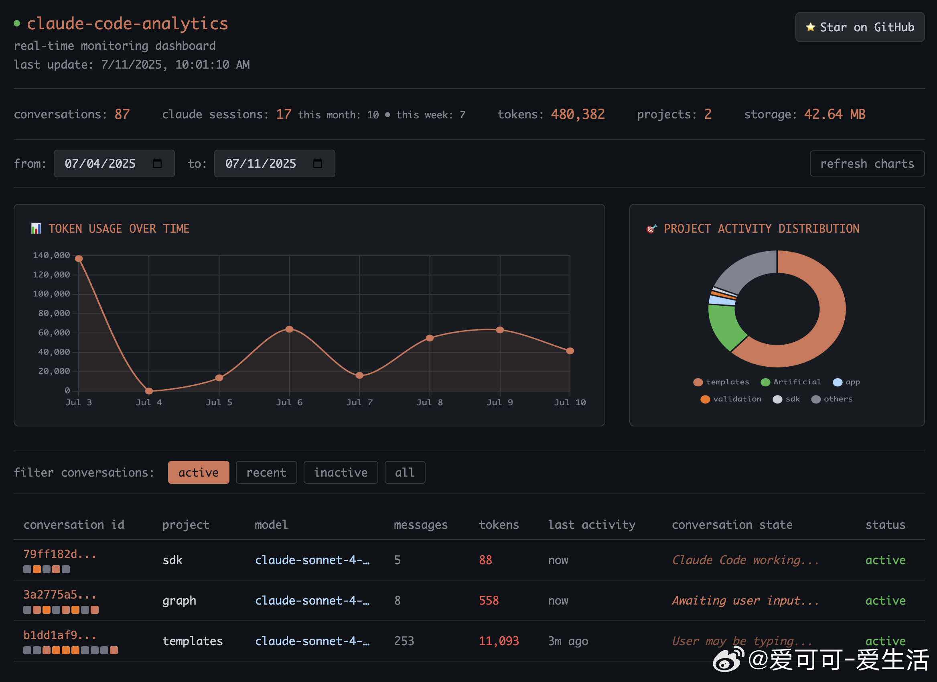Click the project column header
The height and width of the screenshot is (682, 937).
(x=186, y=525)
